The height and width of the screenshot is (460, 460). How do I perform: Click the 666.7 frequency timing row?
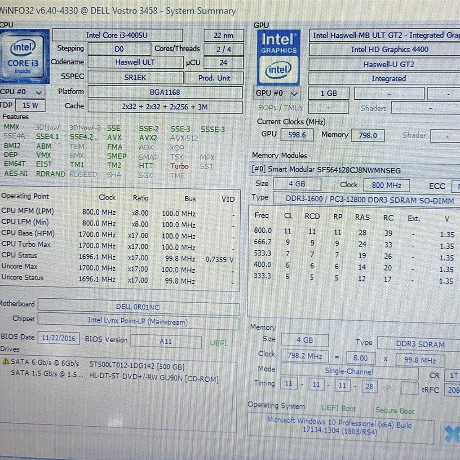pos(354,243)
